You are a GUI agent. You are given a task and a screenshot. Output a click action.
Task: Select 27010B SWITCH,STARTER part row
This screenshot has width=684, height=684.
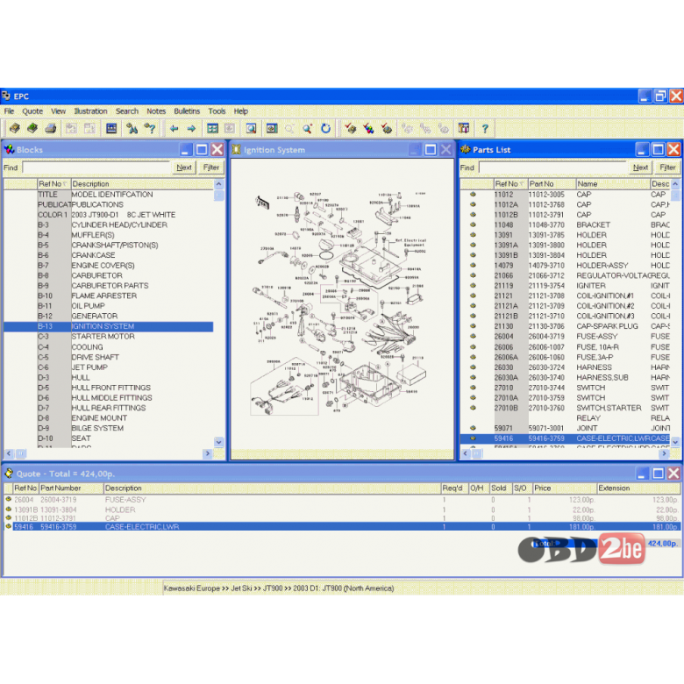pyautogui.click(x=566, y=408)
